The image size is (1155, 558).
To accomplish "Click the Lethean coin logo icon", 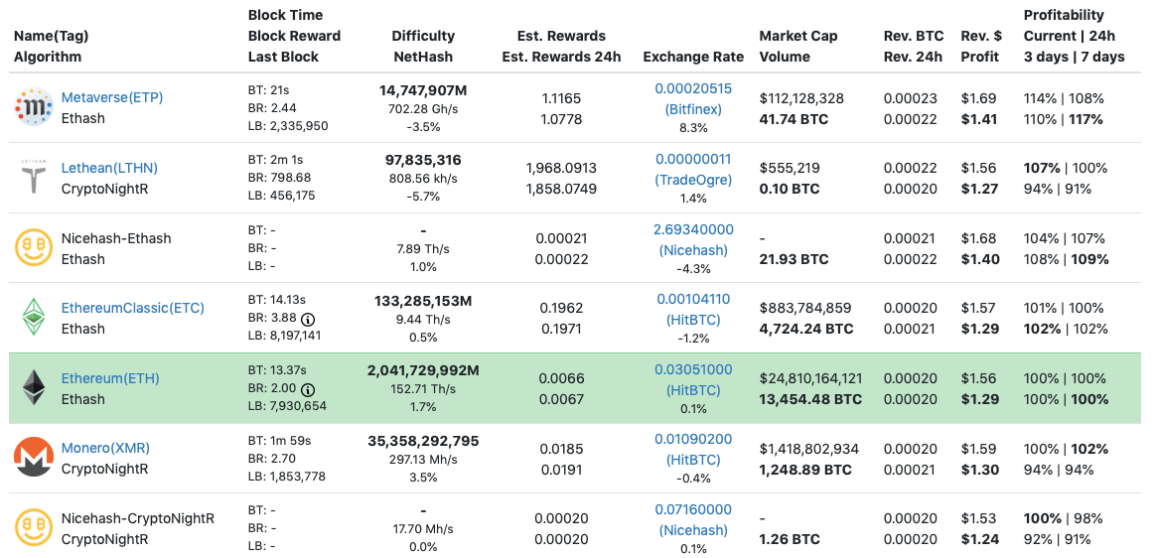I will coord(34,177).
